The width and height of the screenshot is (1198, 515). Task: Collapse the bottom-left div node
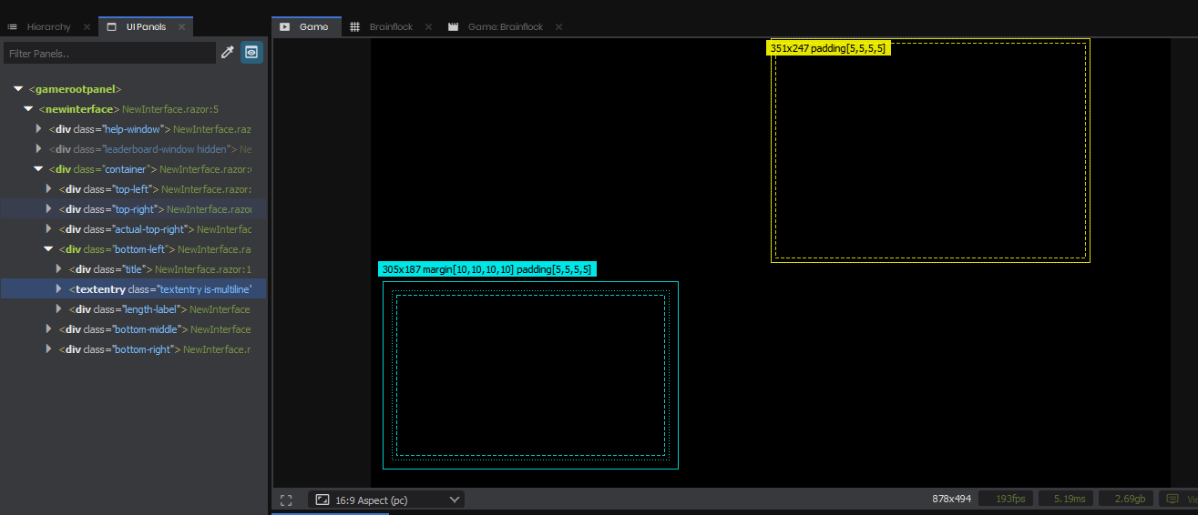[x=48, y=249]
